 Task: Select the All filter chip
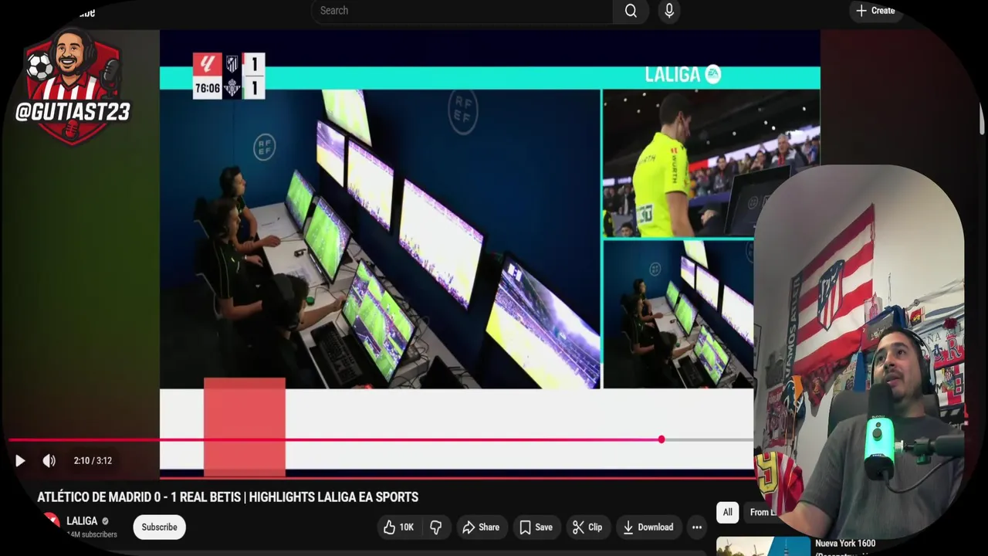coord(727,513)
